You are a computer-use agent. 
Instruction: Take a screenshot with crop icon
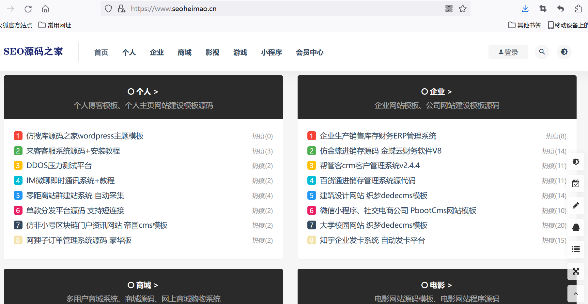click(x=543, y=9)
